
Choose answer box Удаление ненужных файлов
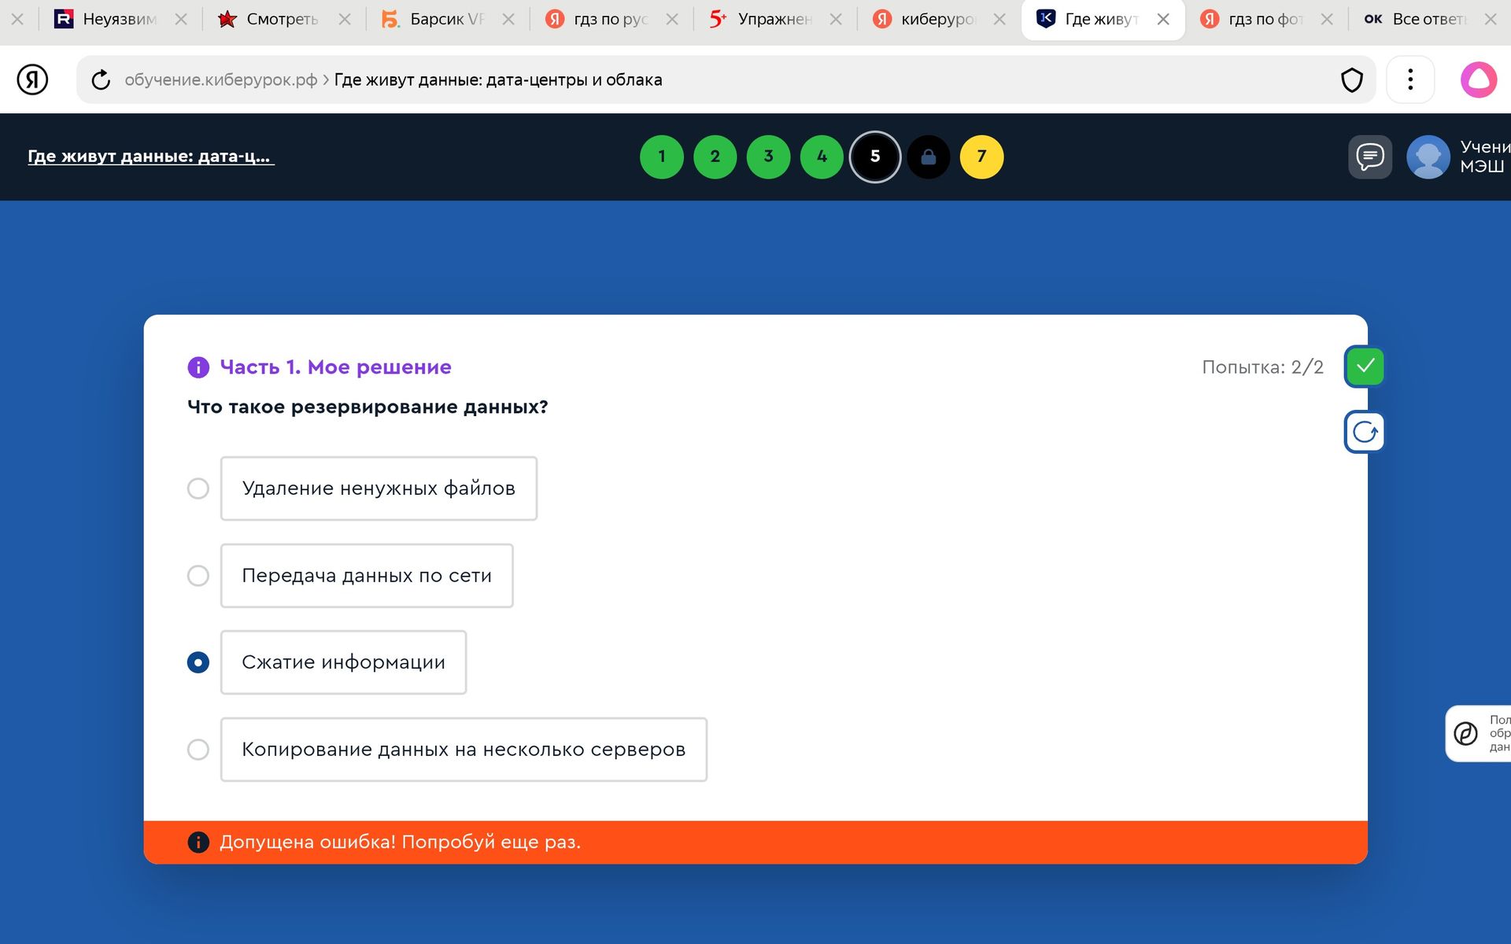379,489
